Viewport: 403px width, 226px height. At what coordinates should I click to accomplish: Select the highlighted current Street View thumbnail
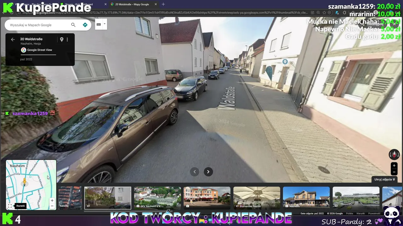[108, 198]
